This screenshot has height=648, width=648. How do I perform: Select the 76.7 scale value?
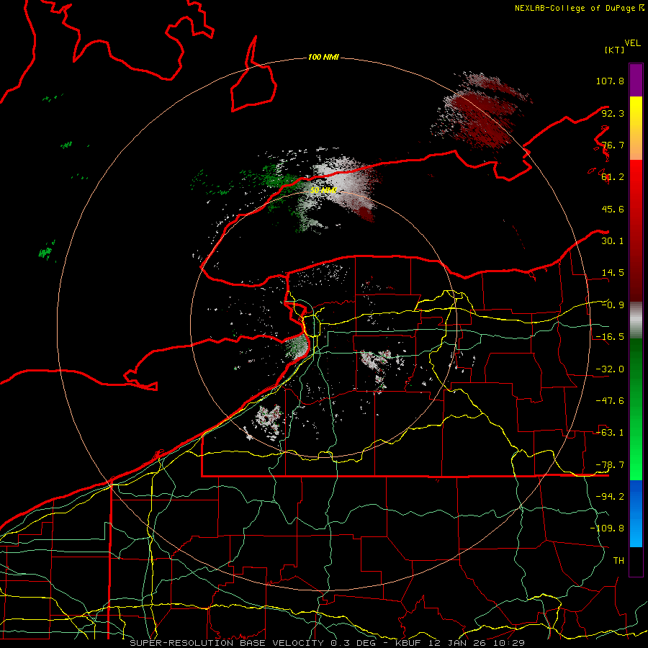[613, 145]
